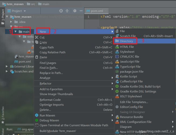
Task: Click the CFML/CFC file icon
Action: point(117,57)
